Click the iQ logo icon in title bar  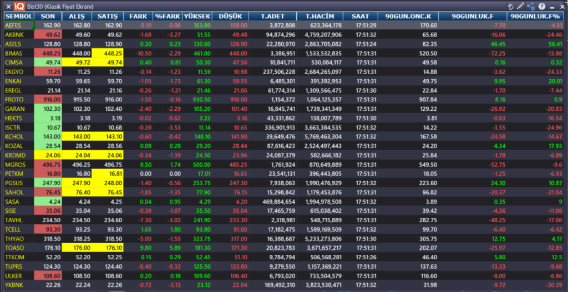(x=18, y=7)
